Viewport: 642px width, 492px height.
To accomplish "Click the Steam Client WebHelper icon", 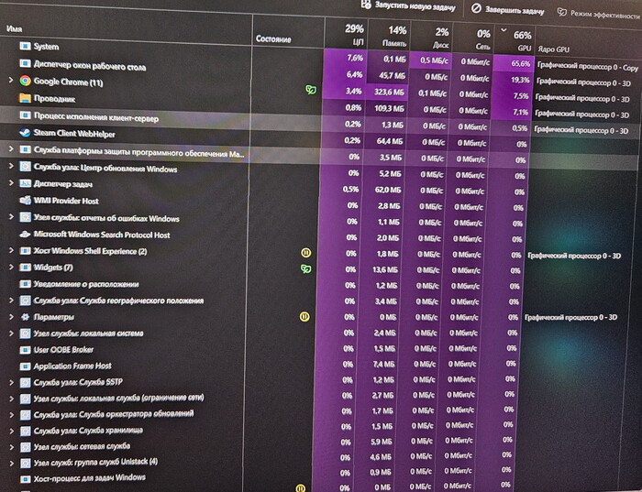I will click(25, 133).
